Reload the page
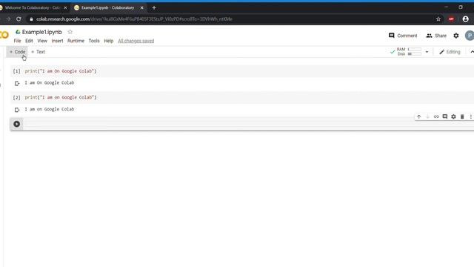 (x=19, y=19)
